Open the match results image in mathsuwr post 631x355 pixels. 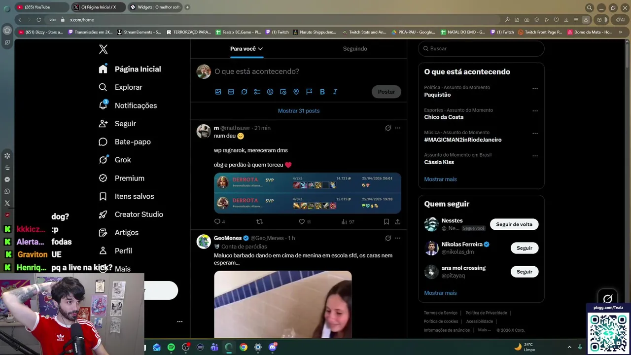click(308, 193)
